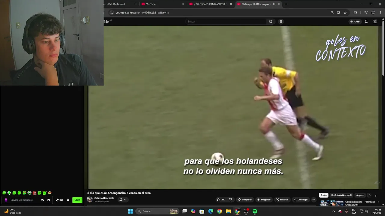Click the Octavio Gencarelli channel avatar
The width and height of the screenshot is (385, 216).
pyautogui.click(x=90, y=199)
